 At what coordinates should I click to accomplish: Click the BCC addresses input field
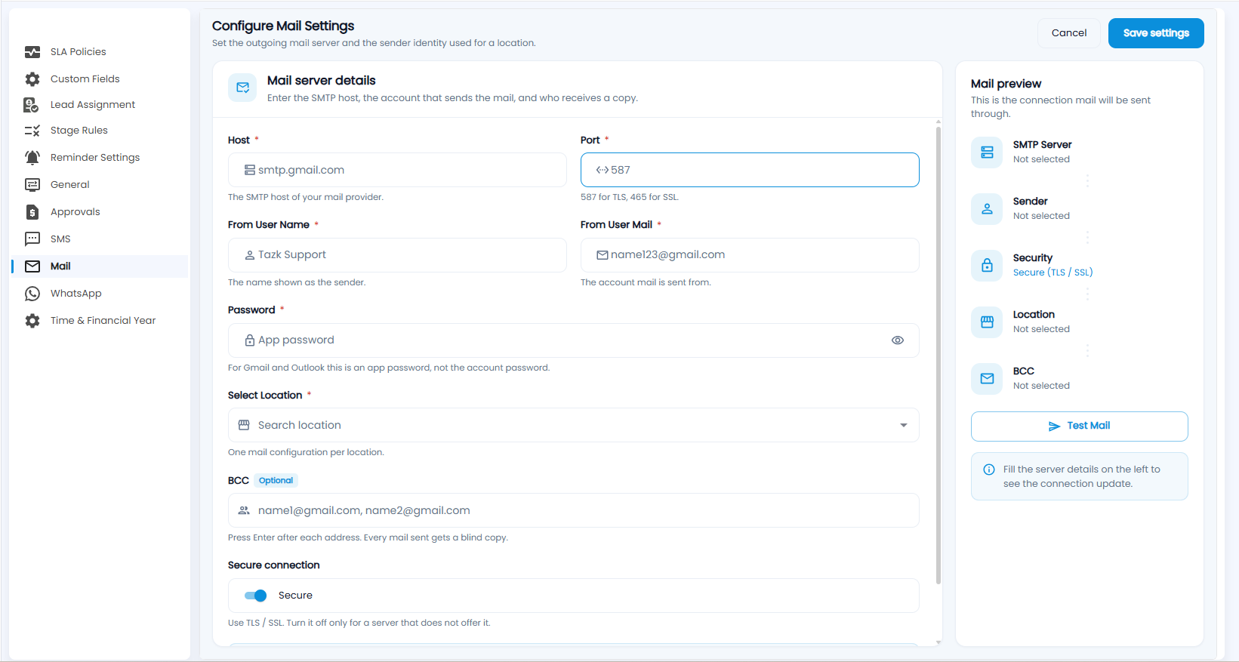[x=574, y=510]
